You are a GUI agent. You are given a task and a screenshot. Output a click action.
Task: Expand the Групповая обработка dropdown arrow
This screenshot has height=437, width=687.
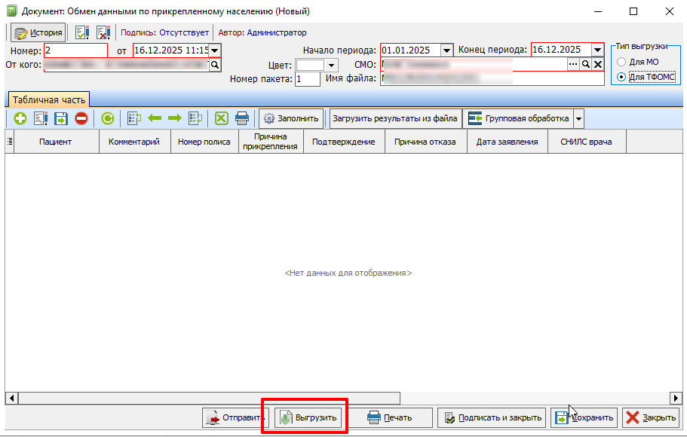point(578,118)
